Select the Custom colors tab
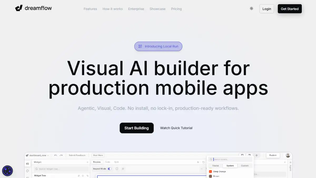This screenshot has height=178, width=316. tap(245, 166)
